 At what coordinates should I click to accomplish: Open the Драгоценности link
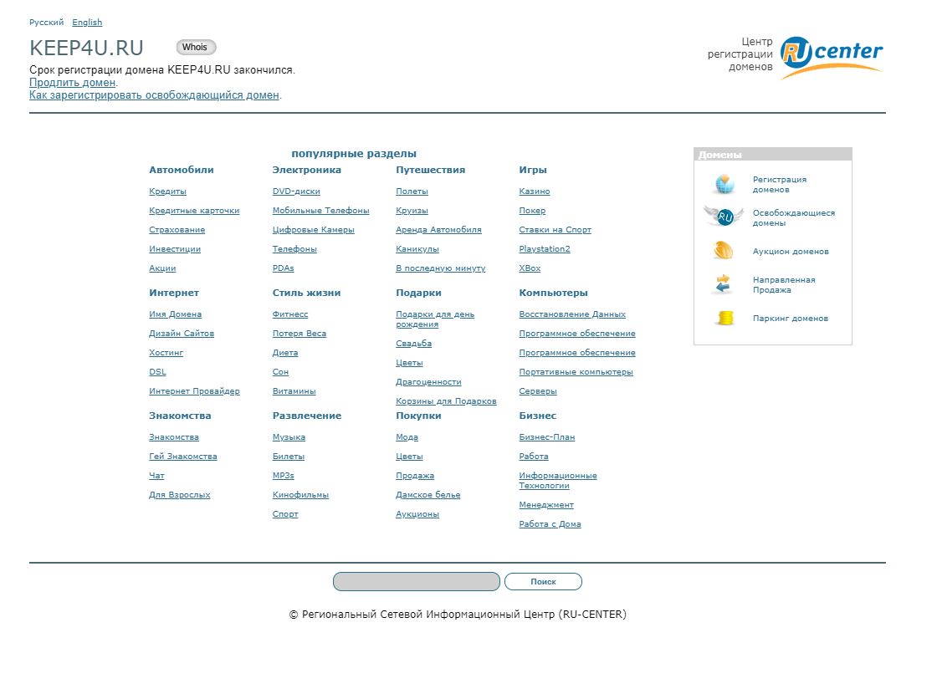428,381
